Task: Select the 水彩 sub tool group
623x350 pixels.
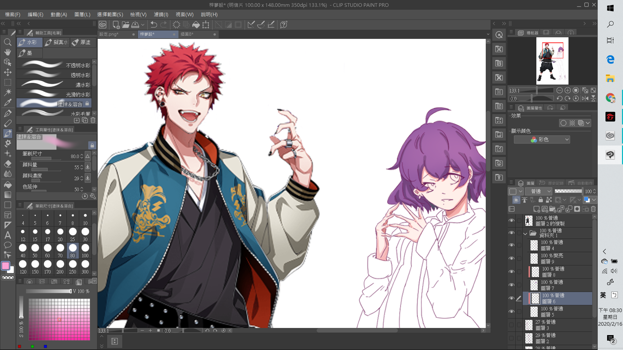Action: click(30, 42)
